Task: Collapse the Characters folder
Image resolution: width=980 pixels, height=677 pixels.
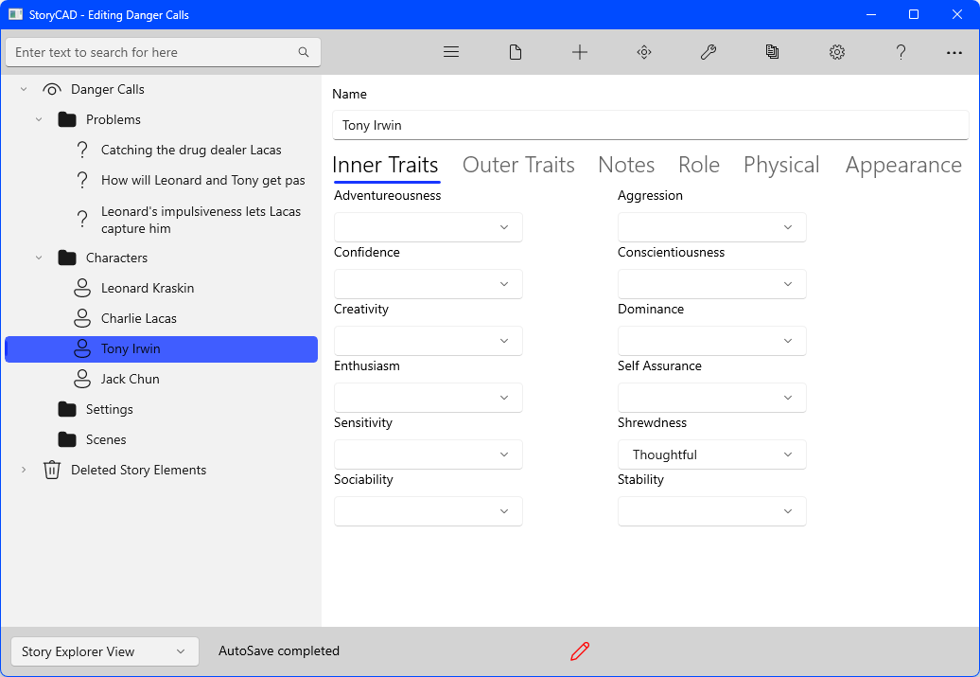Action: coord(39,258)
